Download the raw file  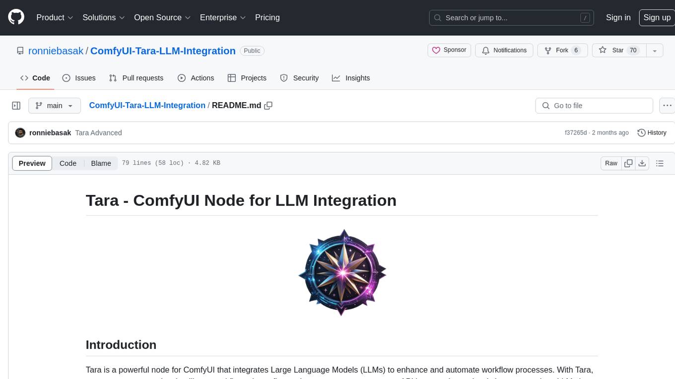coord(642,163)
